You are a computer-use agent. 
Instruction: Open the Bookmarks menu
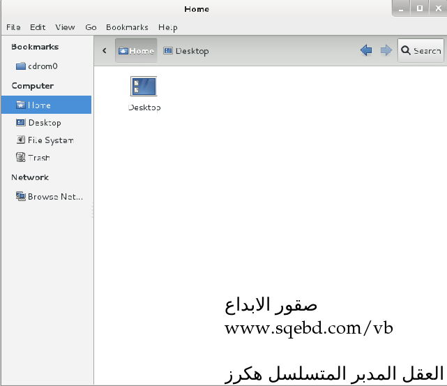click(x=127, y=27)
